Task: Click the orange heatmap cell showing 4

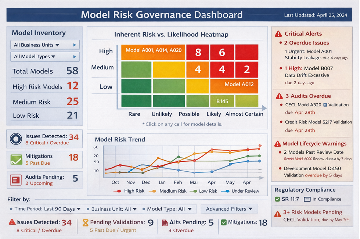Action: [x=198, y=69]
